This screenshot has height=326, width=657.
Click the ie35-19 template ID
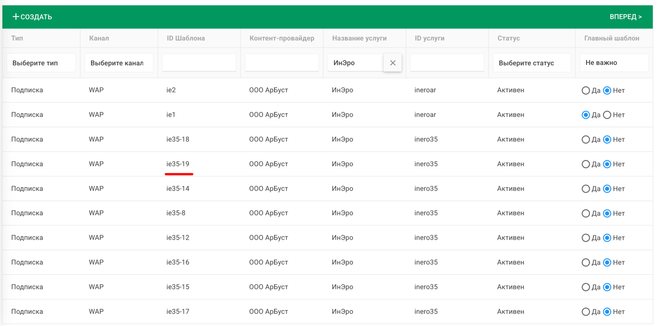click(x=178, y=164)
